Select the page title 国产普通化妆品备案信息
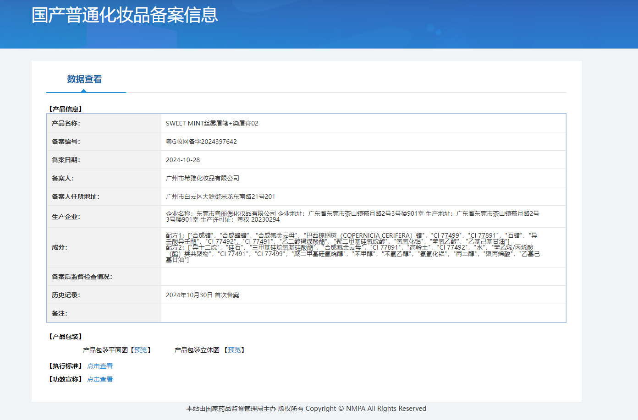The image size is (638, 420). click(x=125, y=15)
